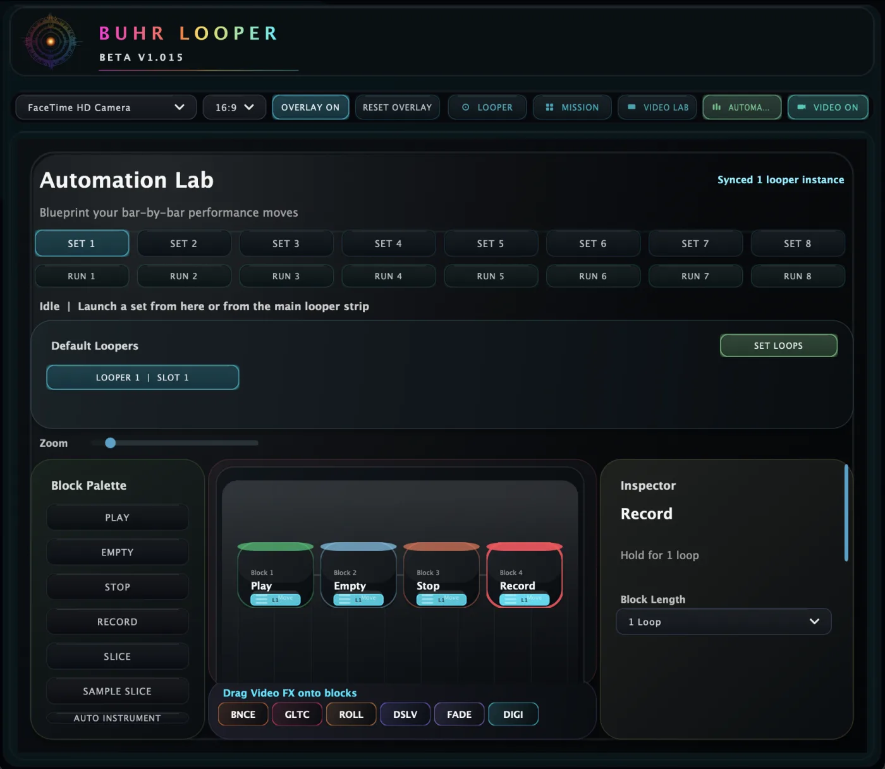Image resolution: width=885 pixels, height=769 pixels.
Task: Pick AUTO INSTRUMENT from the Block Palette
Action: [x=118, y=718]
